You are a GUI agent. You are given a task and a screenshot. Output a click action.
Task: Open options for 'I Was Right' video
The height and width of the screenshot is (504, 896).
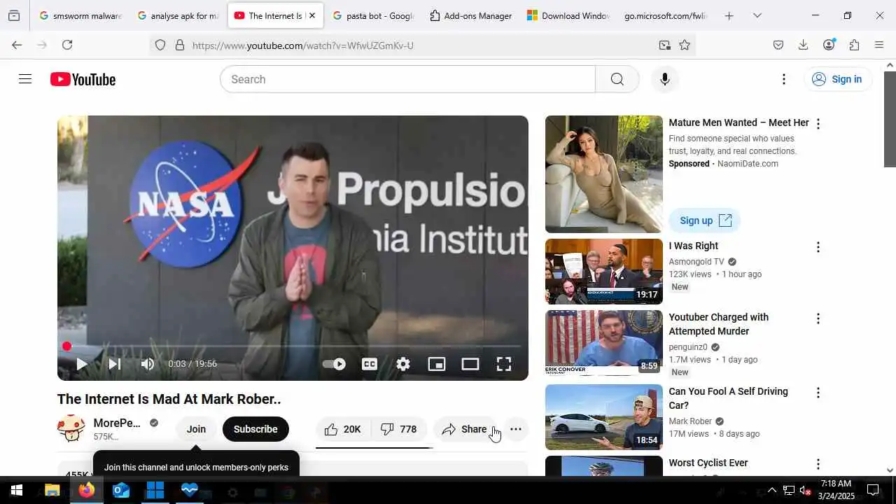818,247
